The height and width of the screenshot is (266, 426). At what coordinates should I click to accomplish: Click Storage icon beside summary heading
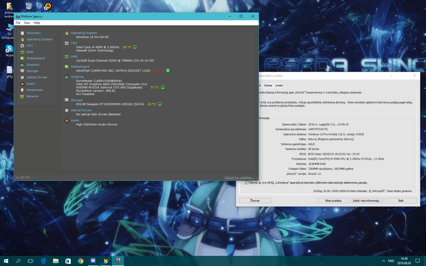[67, 100]
